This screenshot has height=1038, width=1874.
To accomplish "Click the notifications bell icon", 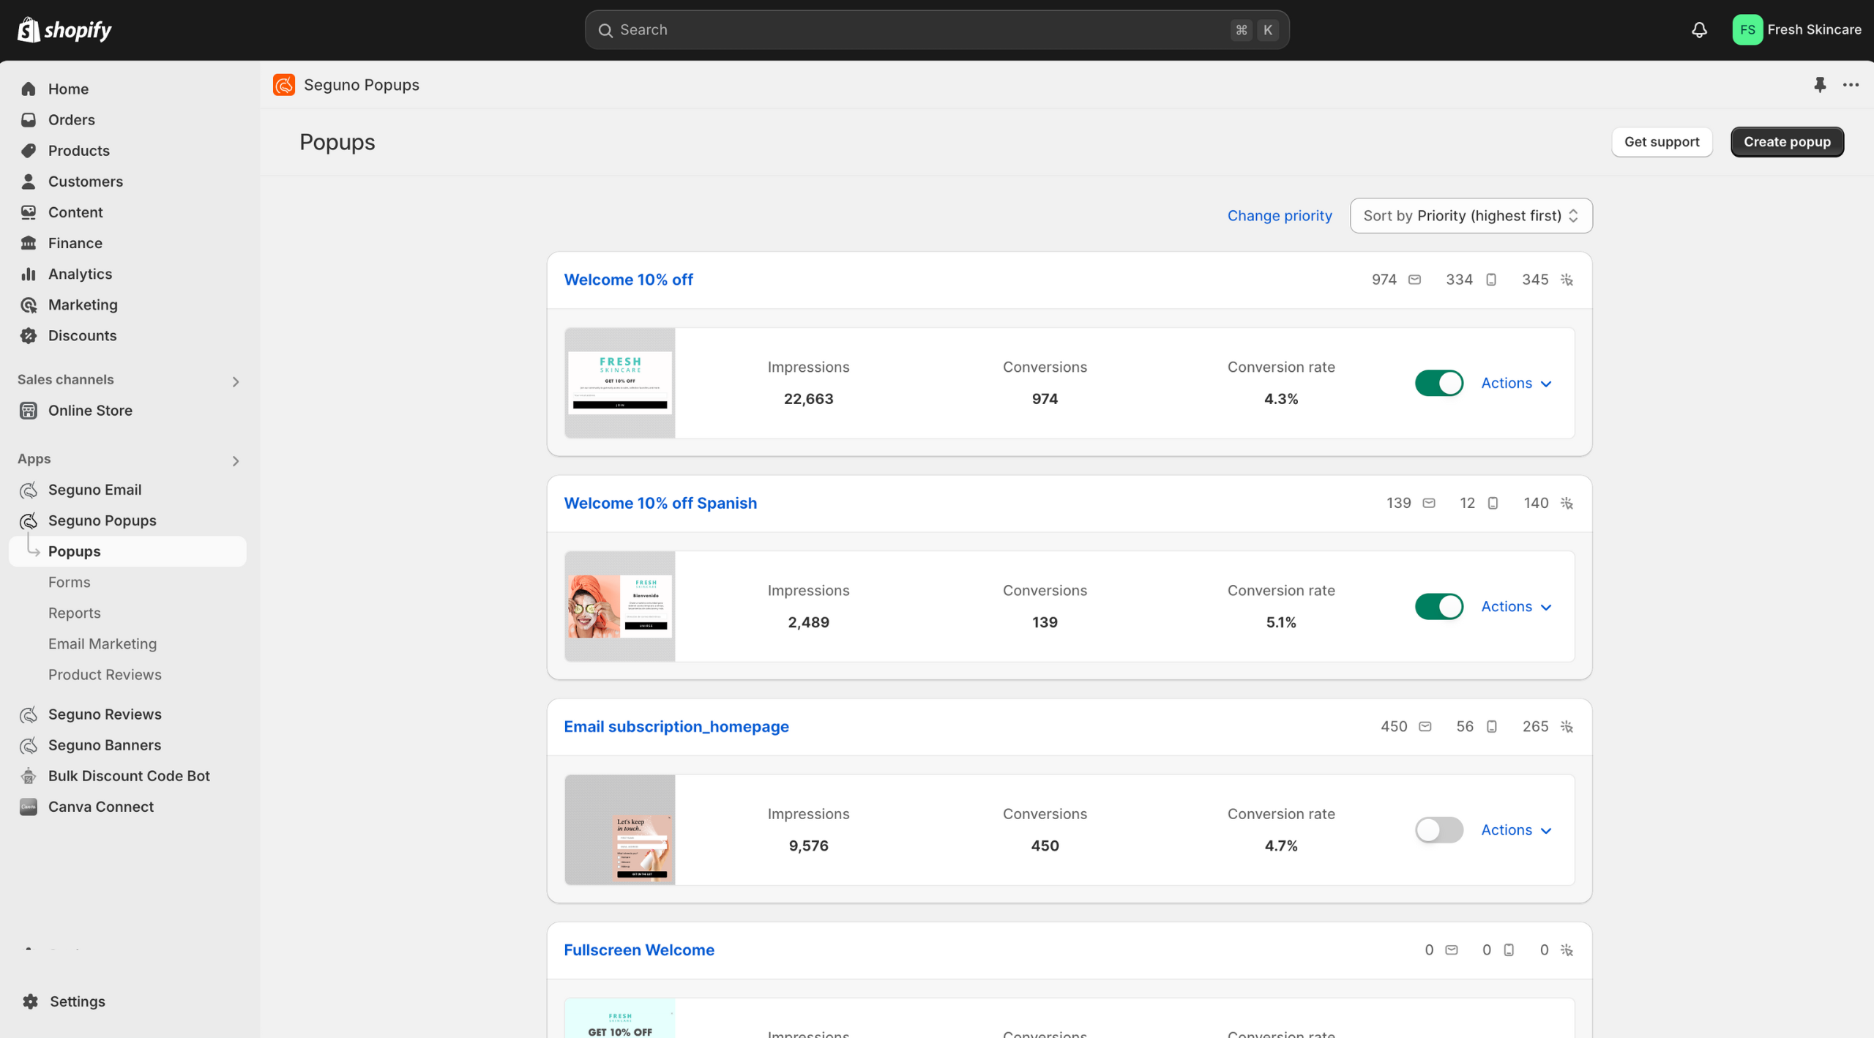I will [x=1699, y=30].
